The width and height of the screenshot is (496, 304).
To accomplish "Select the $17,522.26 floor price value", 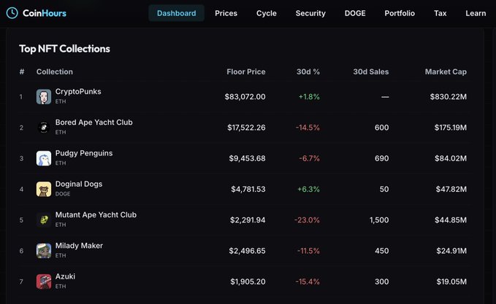I will click(246, 128).
